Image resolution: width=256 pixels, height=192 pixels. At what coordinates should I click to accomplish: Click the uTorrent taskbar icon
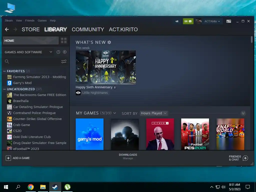coord(67,187)
